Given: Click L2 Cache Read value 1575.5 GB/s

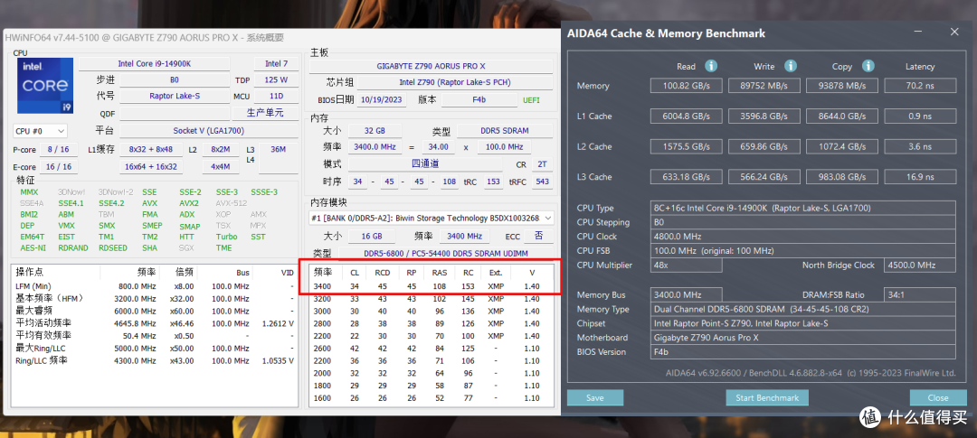Looking at the screenshot, I should pos(686,147).
